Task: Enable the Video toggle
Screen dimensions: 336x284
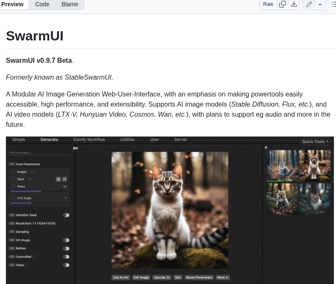Action: [66, 265]
